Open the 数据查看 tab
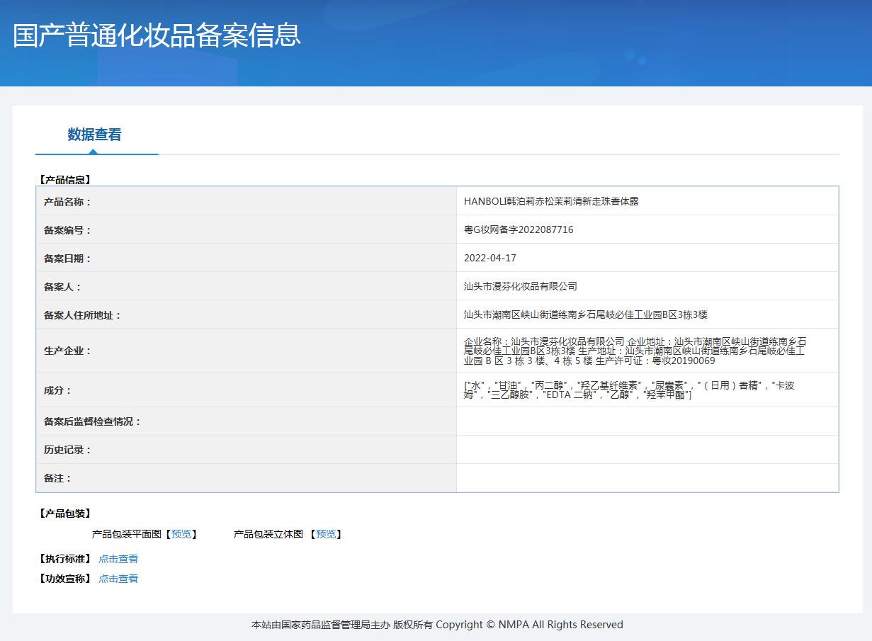Image resolution: width=872 pixels, height=641 pixels. (95, 135)
